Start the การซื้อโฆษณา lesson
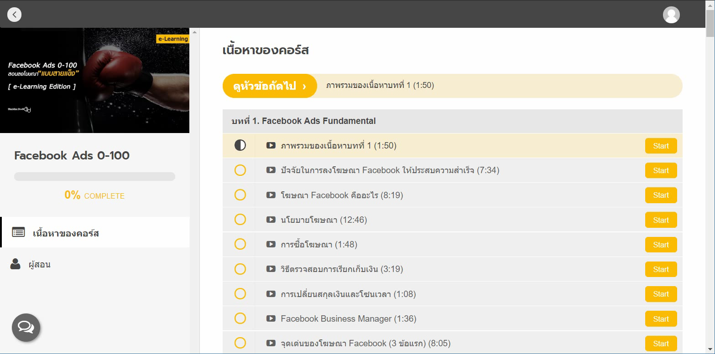Image resolution: width=715 pixels, height=354 pixels. [661, 245]
